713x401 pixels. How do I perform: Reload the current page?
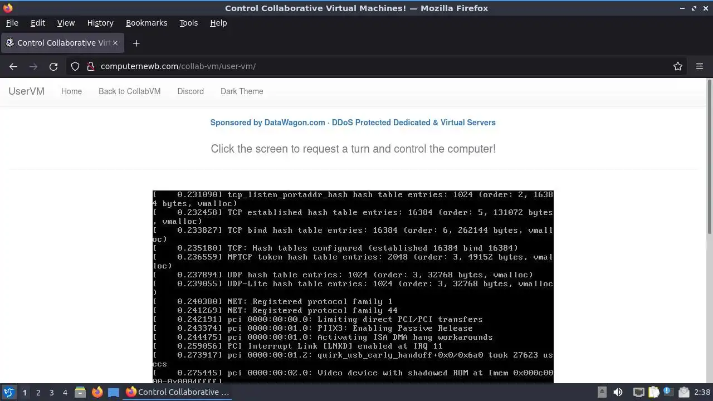point(53,66)
